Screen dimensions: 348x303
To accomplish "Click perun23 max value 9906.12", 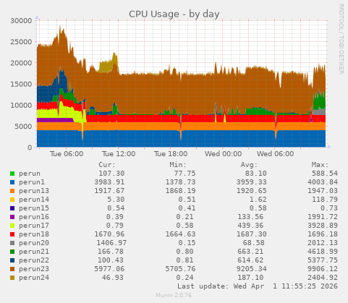I will pyautogui.click(x=323, y=269).
